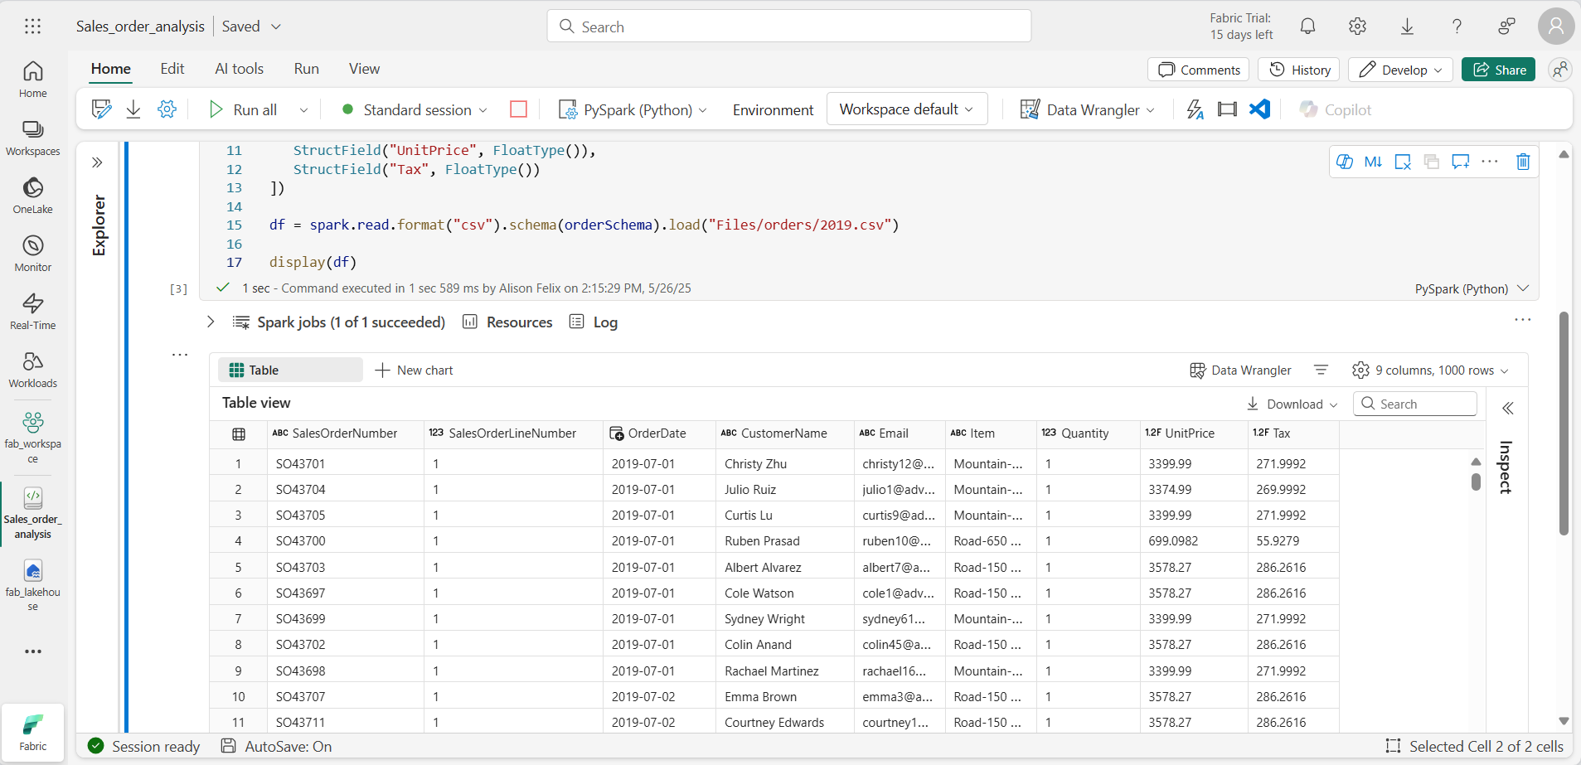Switch to the AI tools ribbon tab
The height and width of the screenshot is (765, 1581).
click(240, 69)
